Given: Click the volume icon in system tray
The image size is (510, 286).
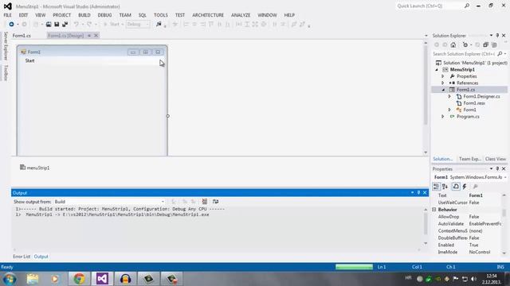Looking at the screenshot, I should (474, 279).
